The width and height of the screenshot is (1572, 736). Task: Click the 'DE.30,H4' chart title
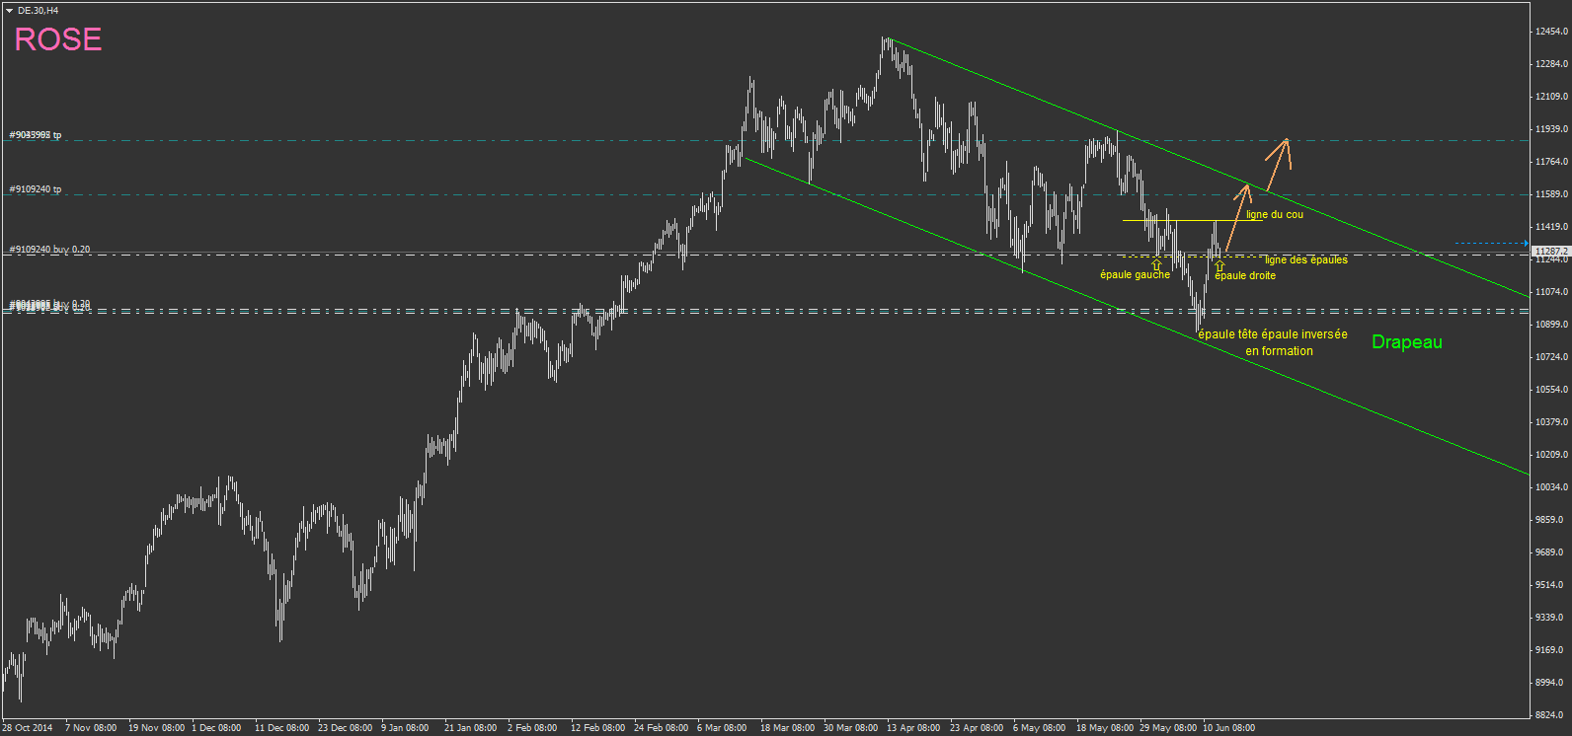coord(38,10)
